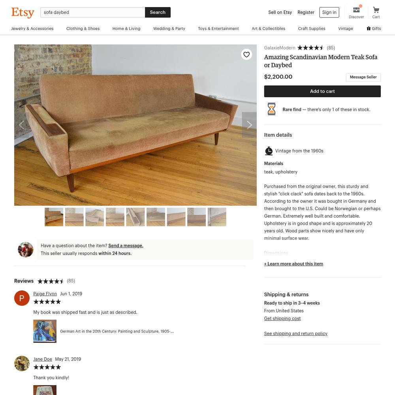Viewport: 395px width, 395px height.
Task: Click Paige Flynn's P avatar
Action: click(22, 298)
